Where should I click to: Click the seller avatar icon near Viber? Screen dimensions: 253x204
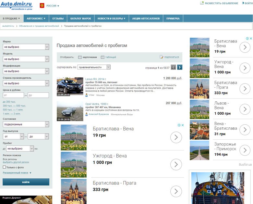click(x=87, y=95)
